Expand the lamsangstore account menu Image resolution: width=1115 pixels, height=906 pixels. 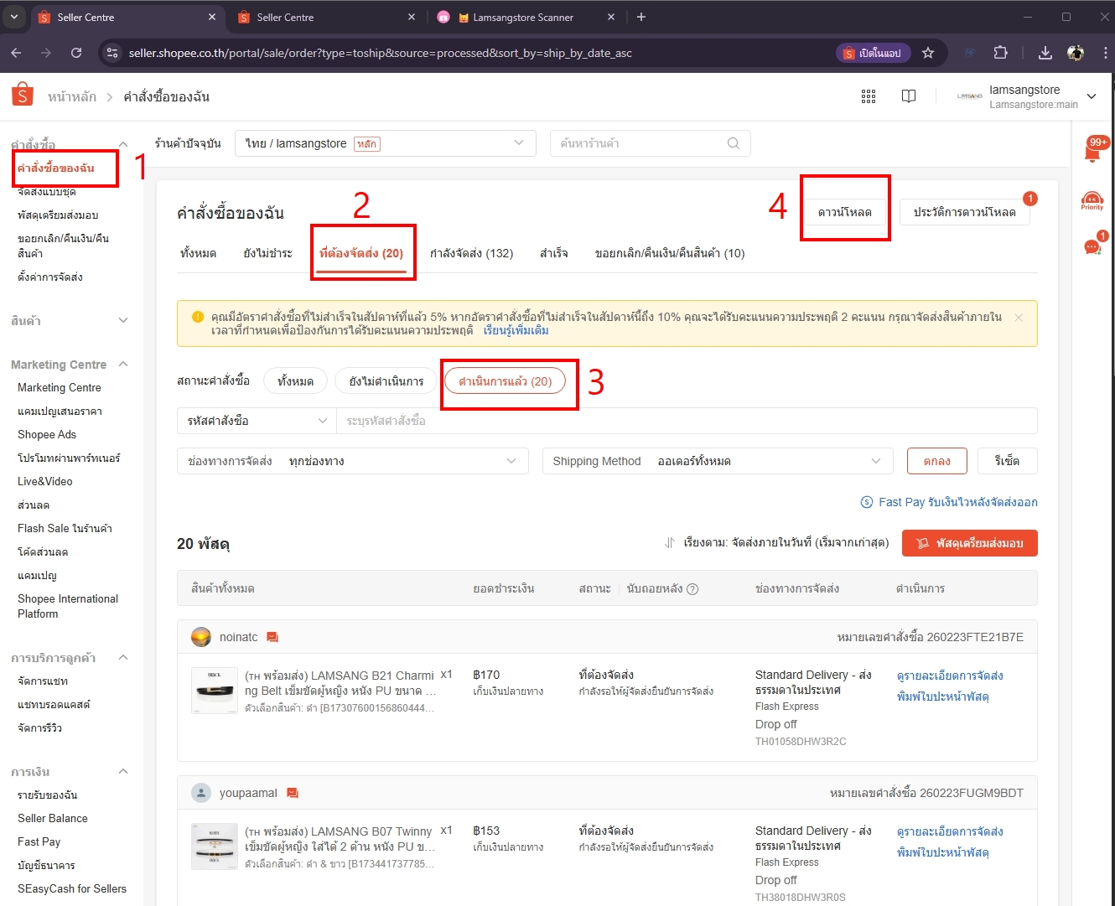pyautogui.click(x=1092, y=96)
